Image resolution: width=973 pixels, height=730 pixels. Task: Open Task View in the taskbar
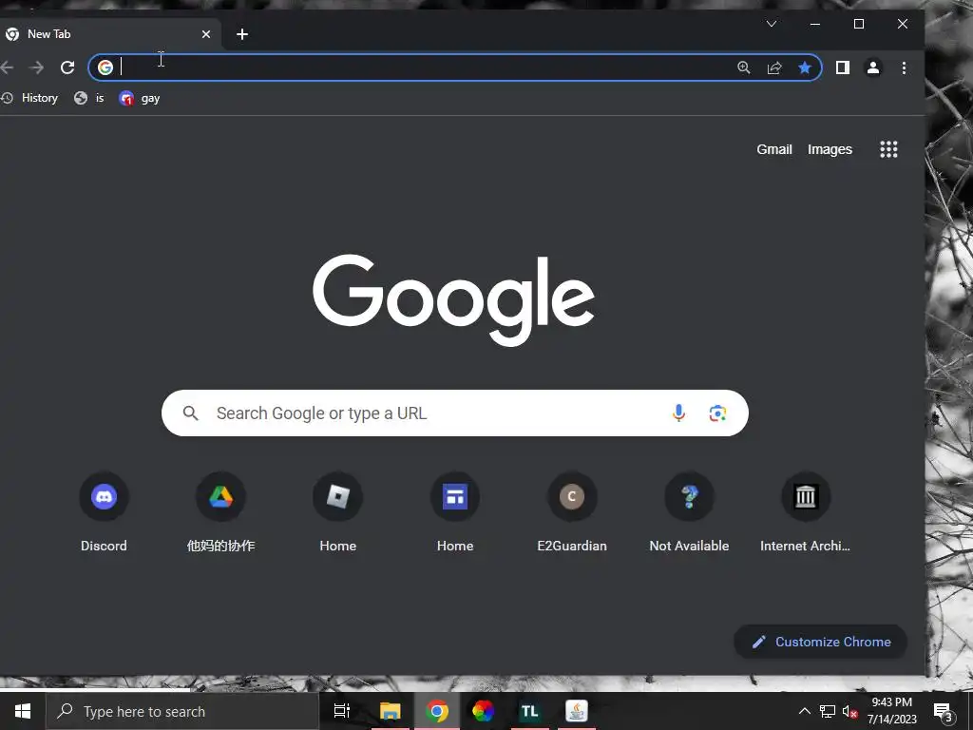342,711
